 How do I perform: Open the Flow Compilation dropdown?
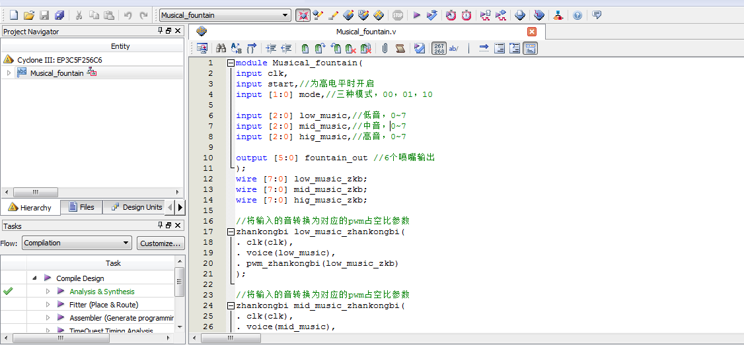tap(126, 243)
